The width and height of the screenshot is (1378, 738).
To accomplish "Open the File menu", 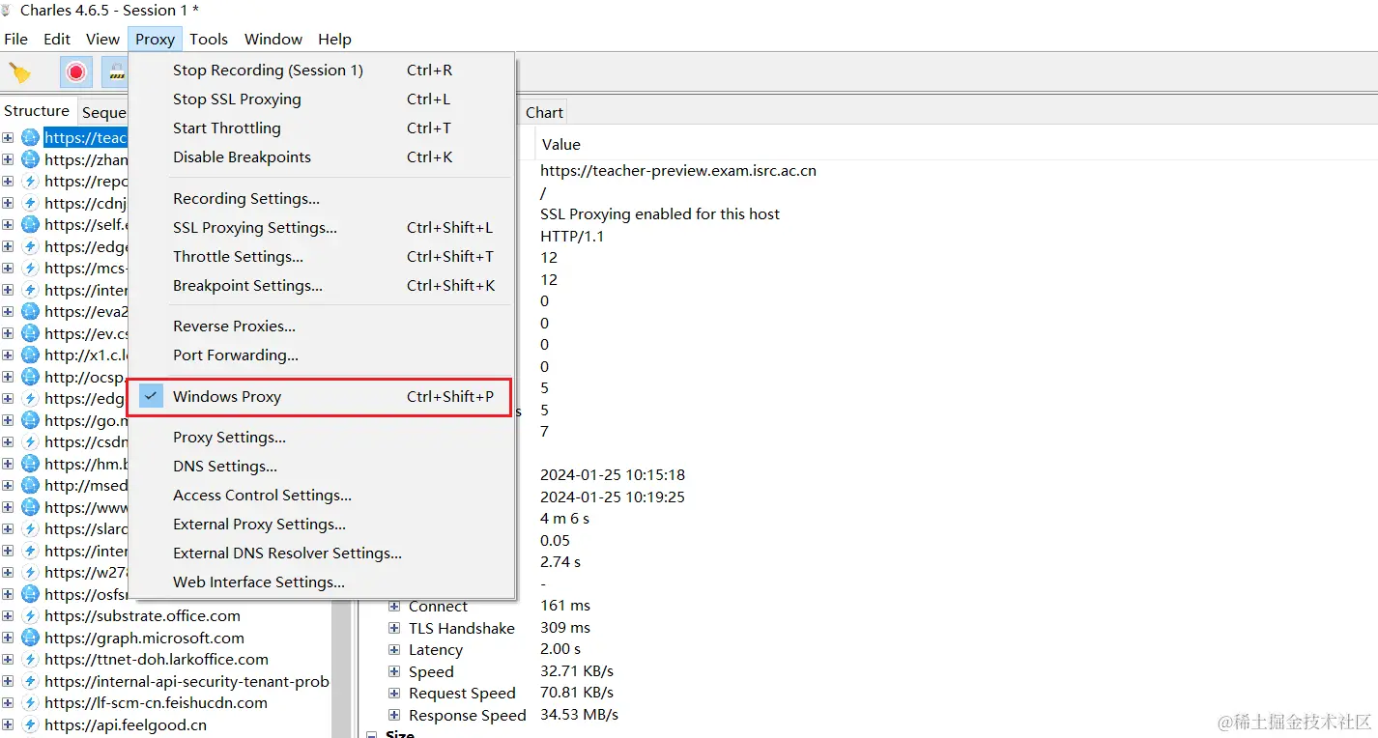I will point(16,39).
